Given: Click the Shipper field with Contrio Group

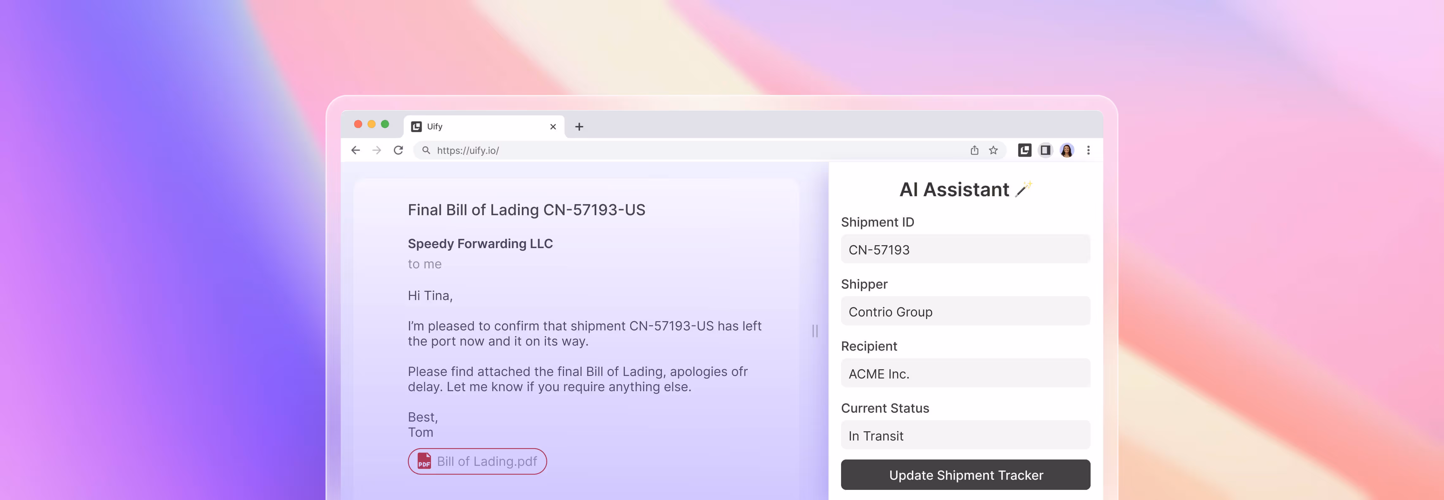Looking at the screenshot, I should [965, 311].
